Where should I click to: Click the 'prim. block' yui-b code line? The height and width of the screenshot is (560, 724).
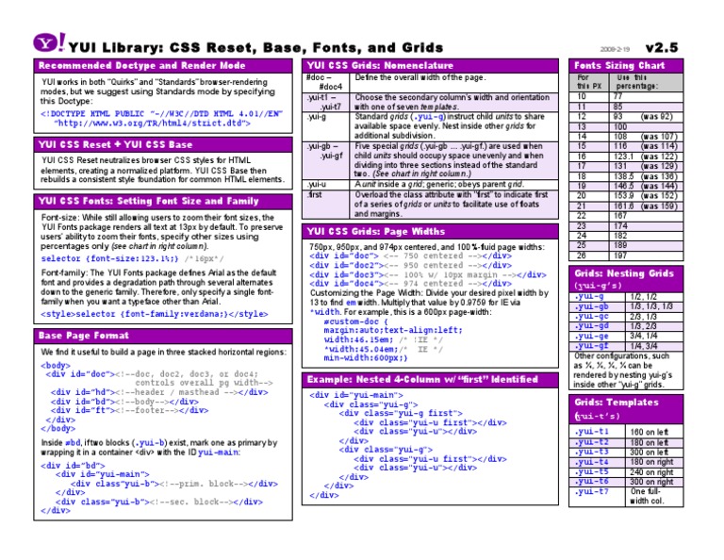pos(174,484)
